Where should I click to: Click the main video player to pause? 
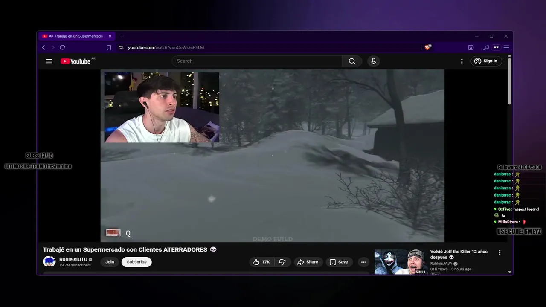coord(272,156)
